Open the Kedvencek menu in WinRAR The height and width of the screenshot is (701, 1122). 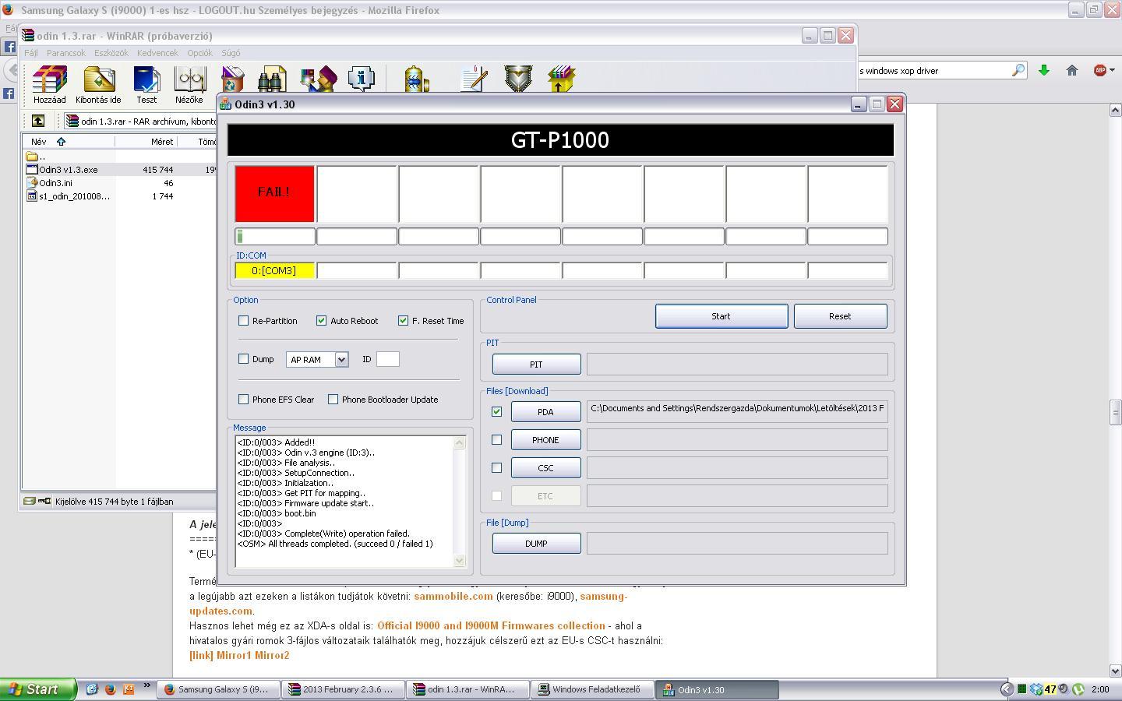tap(157, 53)
